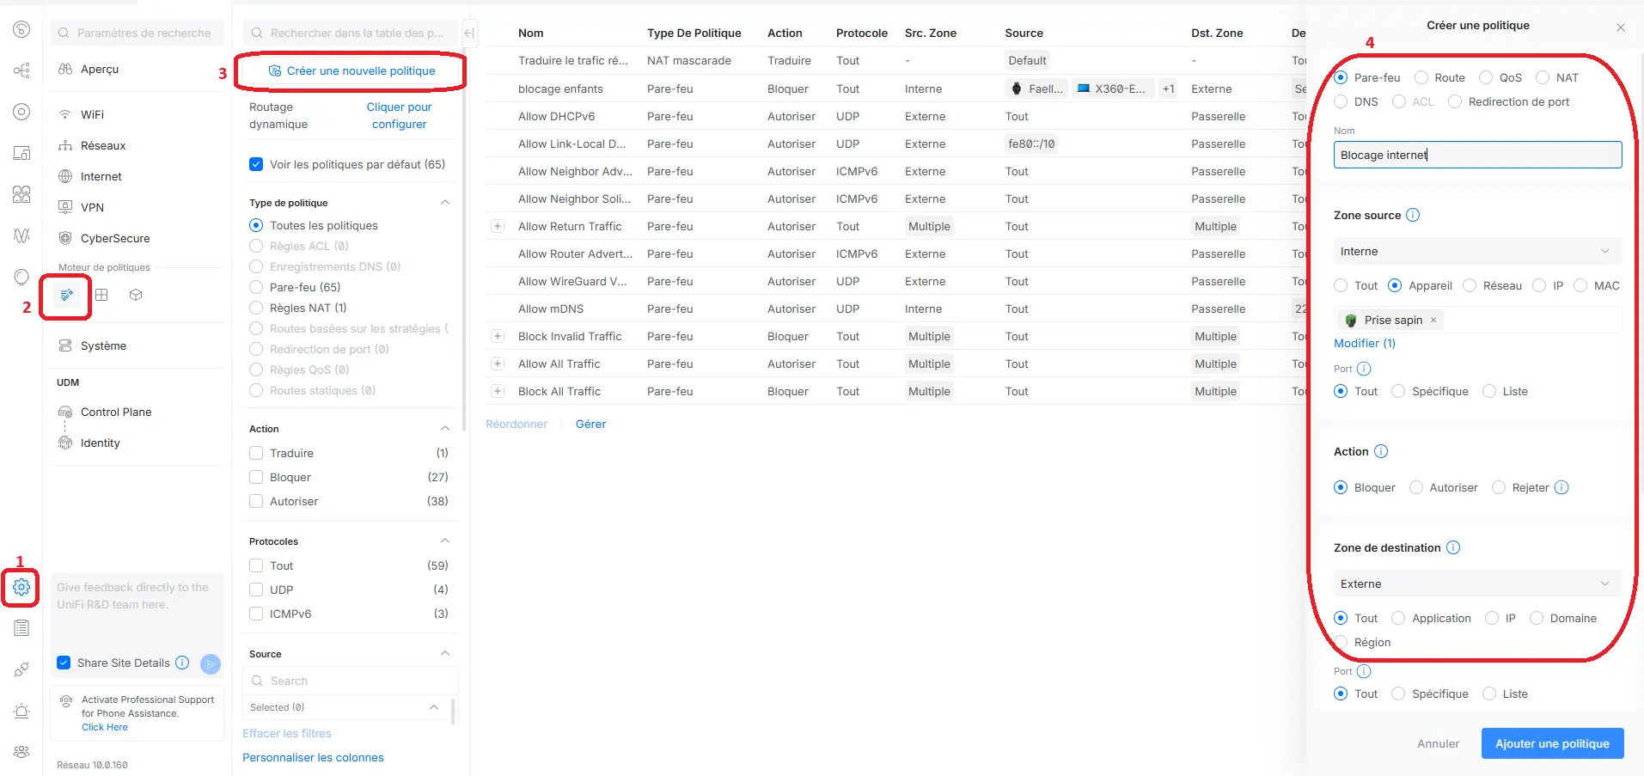
Task: Open the Zone source Interne dropdown
Action: 1476,251
